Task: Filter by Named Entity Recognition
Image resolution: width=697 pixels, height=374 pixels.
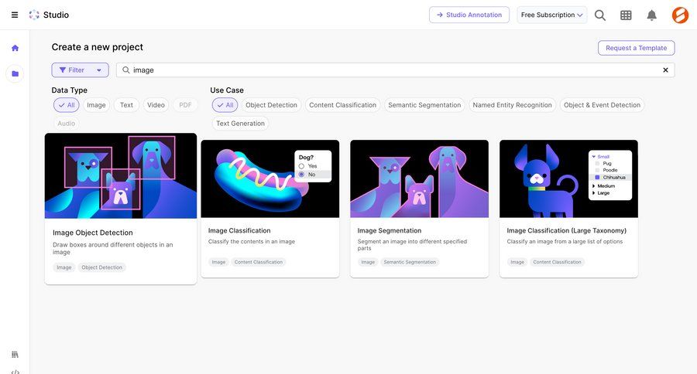Action: (512, 105)
